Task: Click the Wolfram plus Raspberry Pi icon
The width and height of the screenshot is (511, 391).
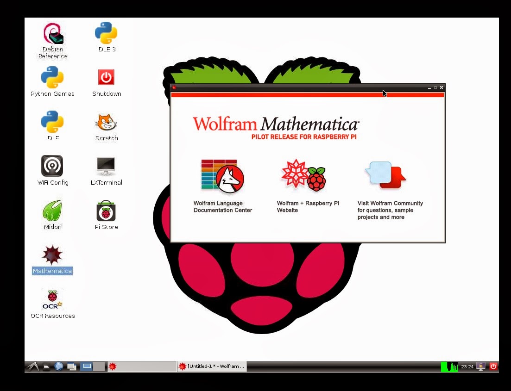Action: tap(303, 175)
